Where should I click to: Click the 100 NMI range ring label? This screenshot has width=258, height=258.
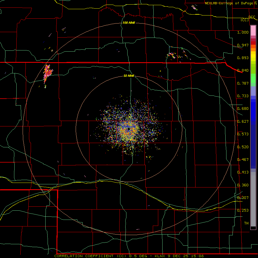point(129,23)
